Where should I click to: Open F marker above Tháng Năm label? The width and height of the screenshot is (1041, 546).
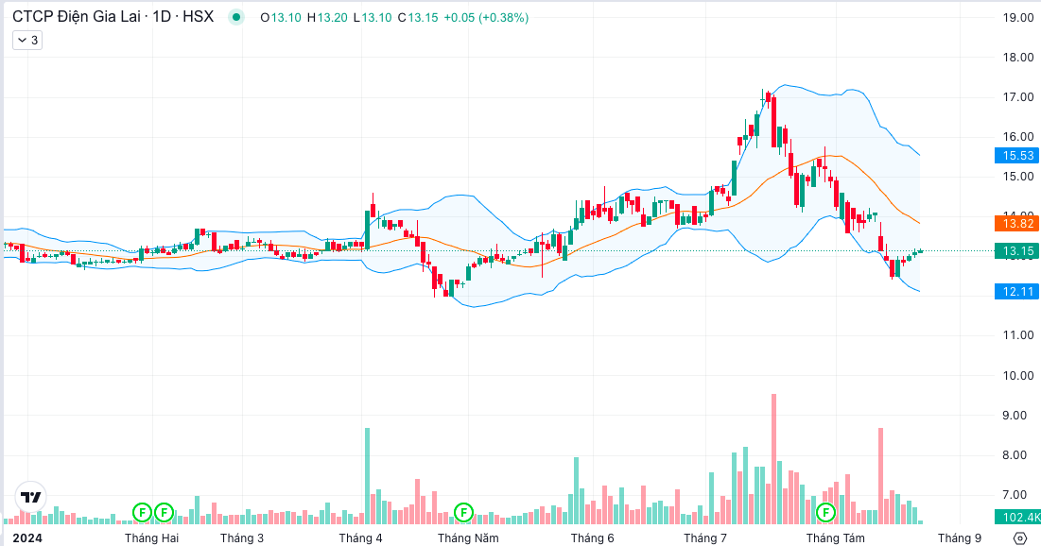coord(463,512)
